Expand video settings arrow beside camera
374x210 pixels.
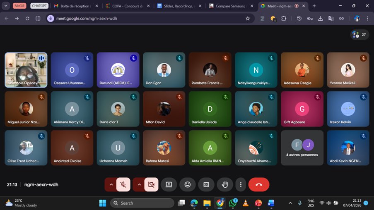click(139, 184)
